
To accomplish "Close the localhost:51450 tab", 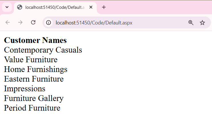I will [x=91, y=7].
